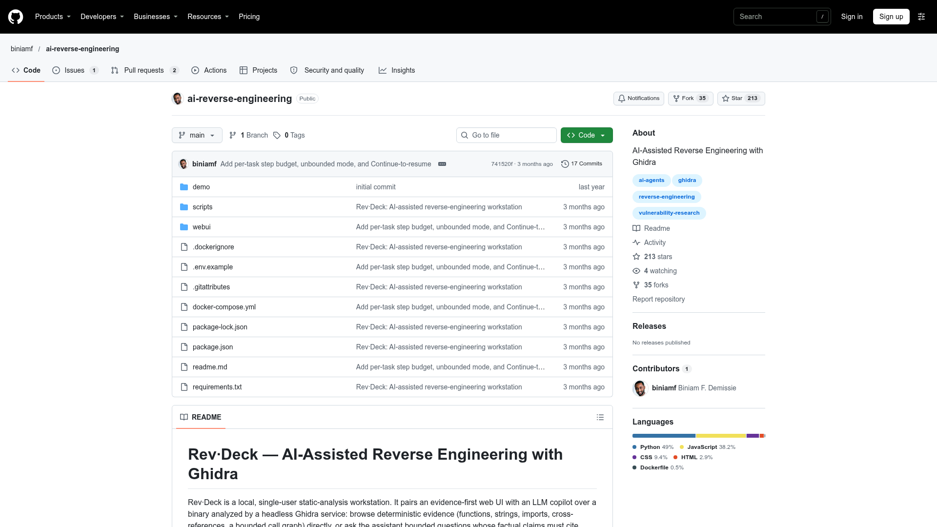Open the docker-compose.yml file
This screenshot has height=527, width=937.
point(224,307)
